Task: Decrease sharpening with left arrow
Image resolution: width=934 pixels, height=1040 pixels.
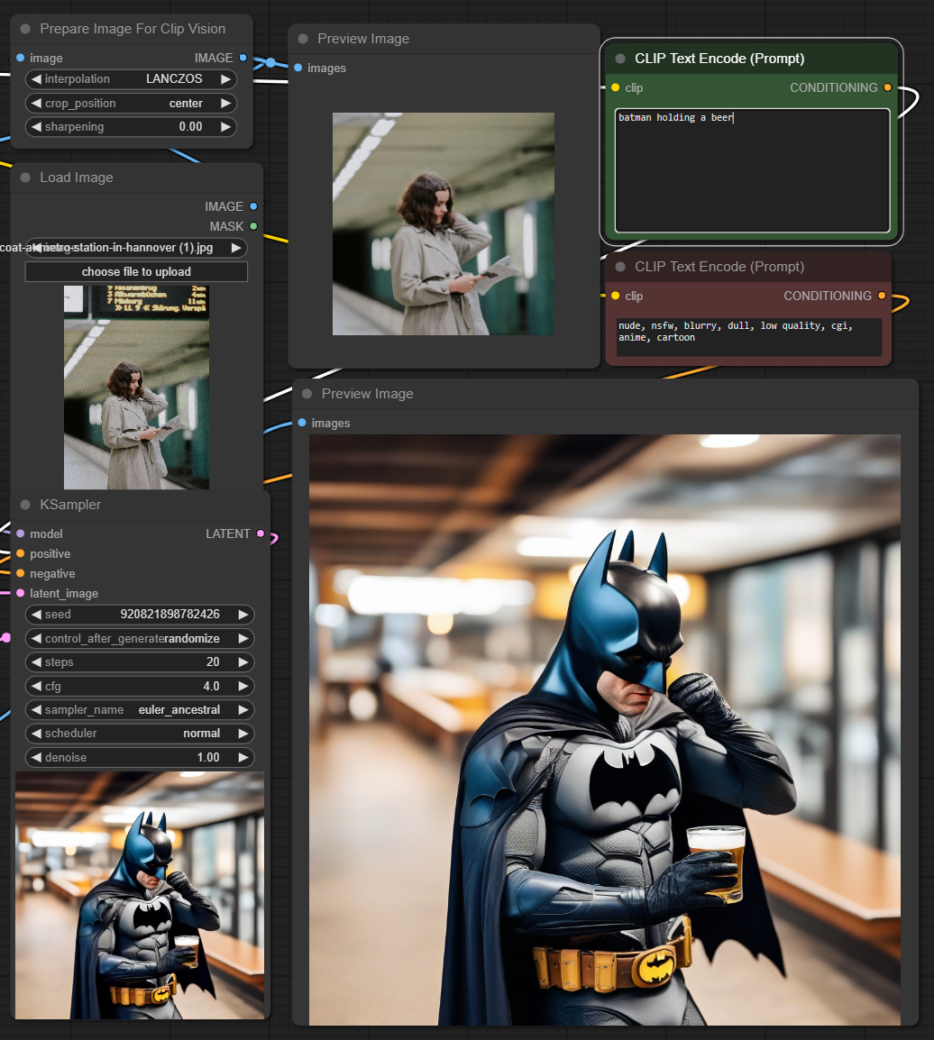Action: (x=36, y=127)
